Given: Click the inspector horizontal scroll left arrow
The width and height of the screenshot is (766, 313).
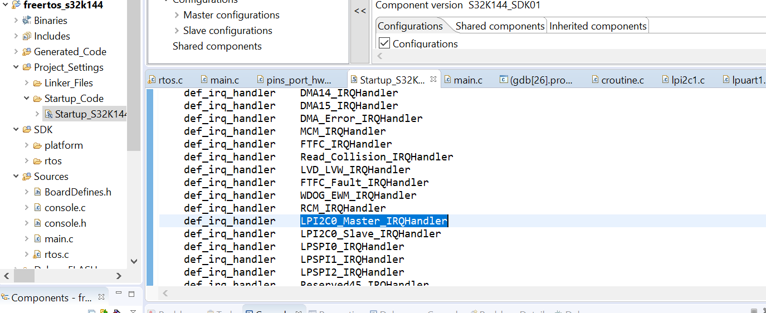Looking at the screenshot, I should coord(380,56).
